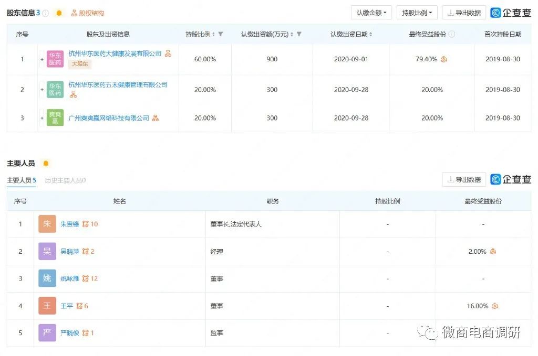The width and height of the screenshot is (538, 356).
Task: Click the 严 avatar icon
Action: 47,333
